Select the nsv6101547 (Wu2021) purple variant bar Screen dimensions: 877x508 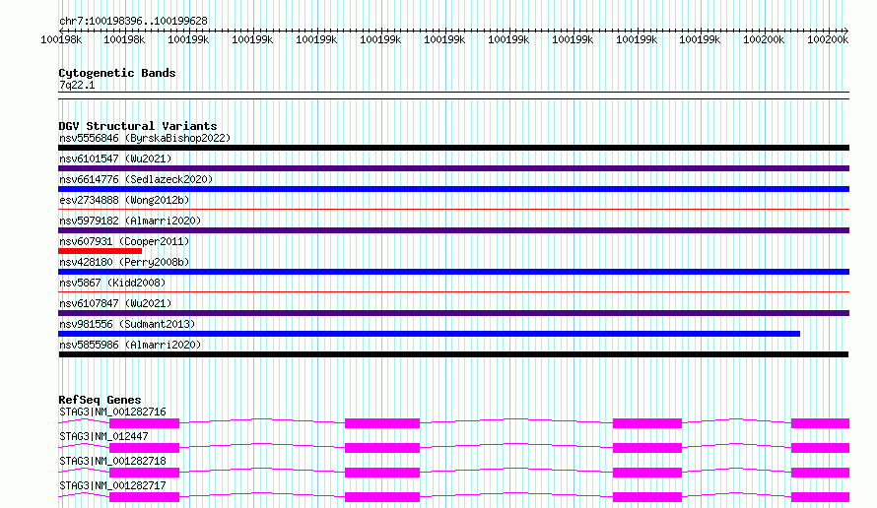[x=453, y=168]
